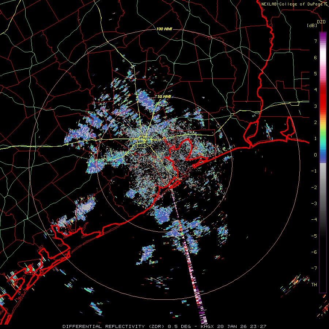
Task: Click the 100 NMI range ring label
Action: [164, 29]
